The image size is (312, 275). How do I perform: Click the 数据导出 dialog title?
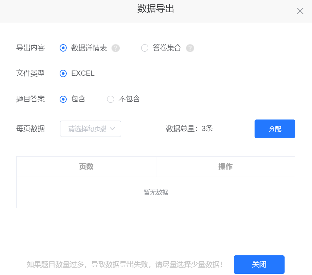pyautogui.click(x=156, y=9)
